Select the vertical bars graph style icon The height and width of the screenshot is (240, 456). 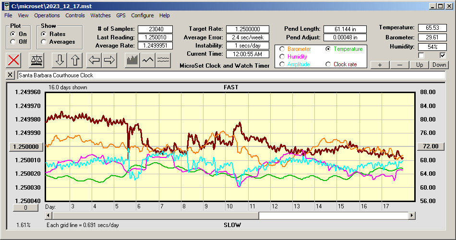pyautogui.click(x=132, y=60)
